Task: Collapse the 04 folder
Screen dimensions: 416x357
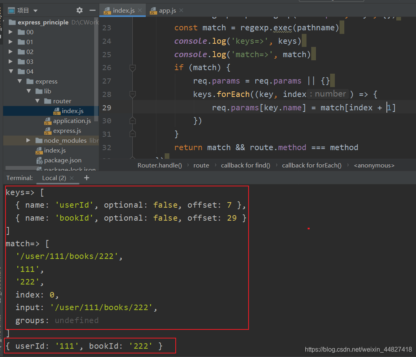Action: click(11, 71)
